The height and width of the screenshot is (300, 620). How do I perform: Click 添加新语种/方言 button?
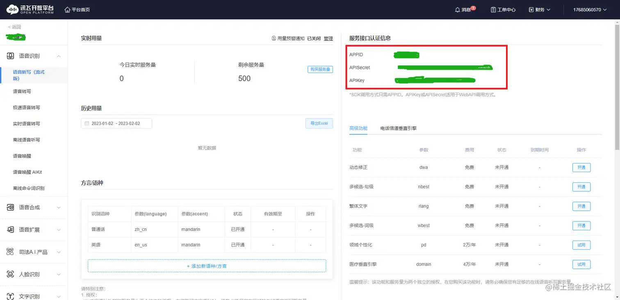click(207, 266)
